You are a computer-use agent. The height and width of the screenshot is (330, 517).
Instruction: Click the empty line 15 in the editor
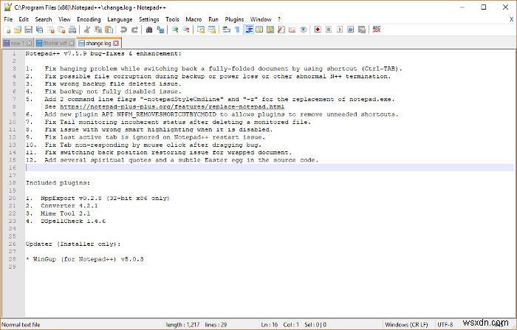[222, 168]
